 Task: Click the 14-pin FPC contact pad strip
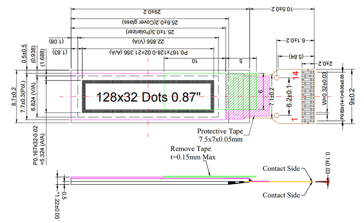click(308, 96)
